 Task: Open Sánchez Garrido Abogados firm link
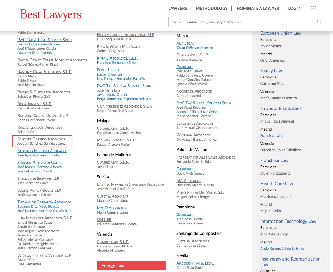41,139
